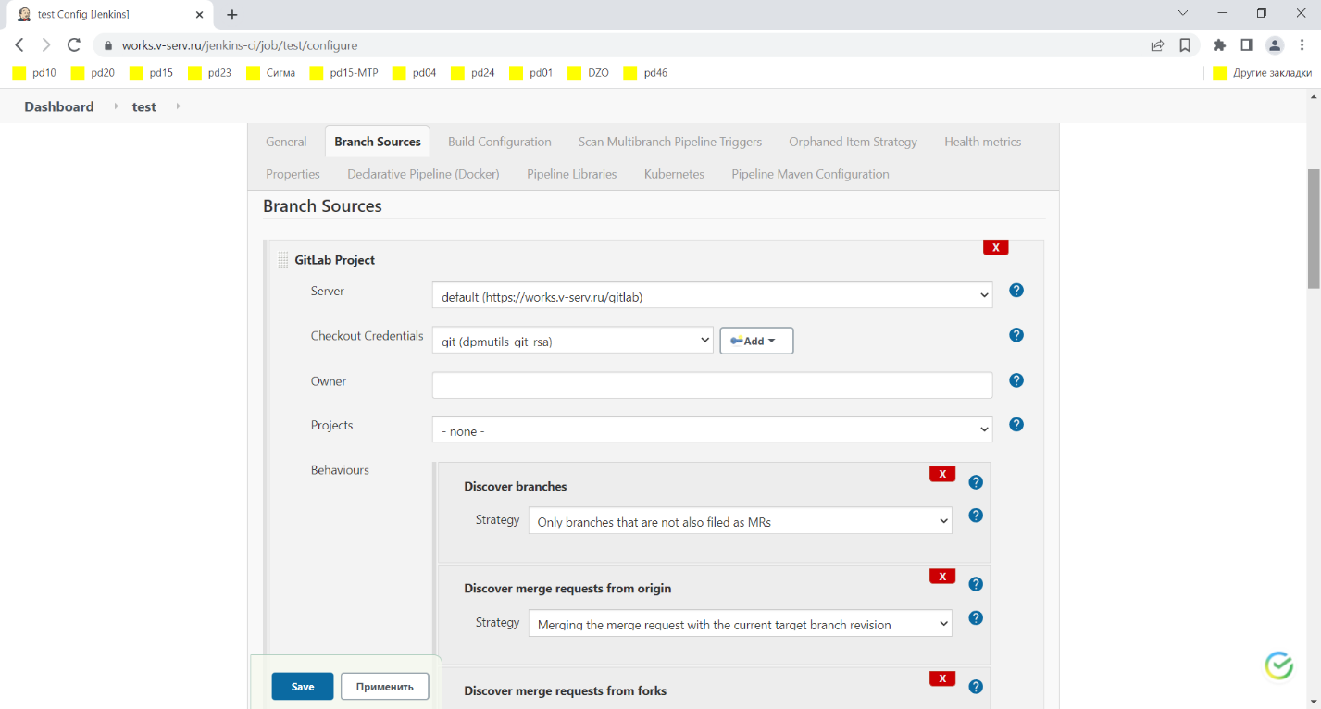This screenshot has height=709, width=1321.
Task: Delete the Discover branches behaviour
Action: pos(942,474)
